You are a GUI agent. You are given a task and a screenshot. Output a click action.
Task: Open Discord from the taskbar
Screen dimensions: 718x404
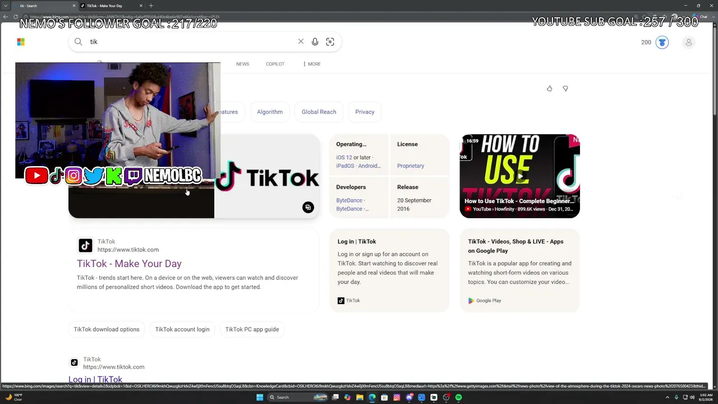point(409,397)
